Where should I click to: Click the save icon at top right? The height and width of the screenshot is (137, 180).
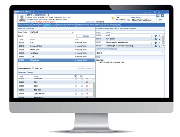158,15
